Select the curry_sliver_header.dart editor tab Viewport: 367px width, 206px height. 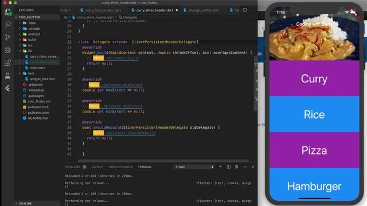pyautogui.click(x=155, y=10)
